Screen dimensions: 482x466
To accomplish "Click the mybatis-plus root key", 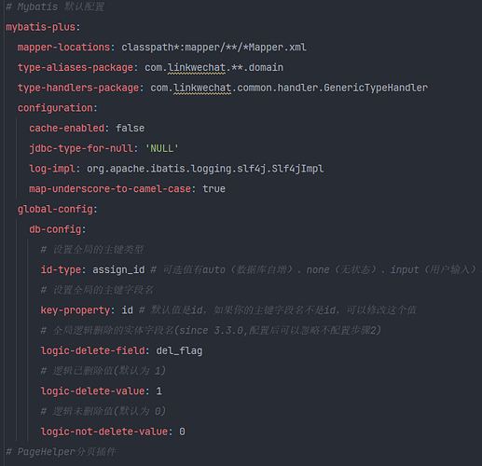I will [x=41, y=27].
